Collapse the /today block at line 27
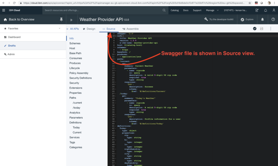 tap(116, 94)
